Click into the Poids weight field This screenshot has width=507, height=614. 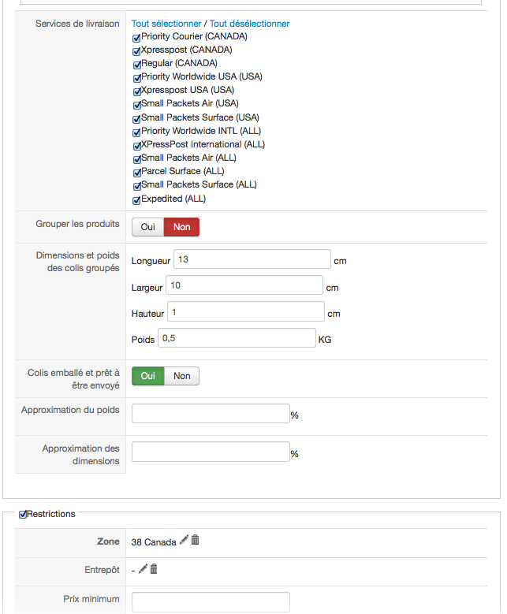coord(237,338)
